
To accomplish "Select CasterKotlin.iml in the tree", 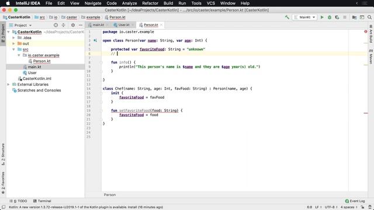I will coord(37,79).
